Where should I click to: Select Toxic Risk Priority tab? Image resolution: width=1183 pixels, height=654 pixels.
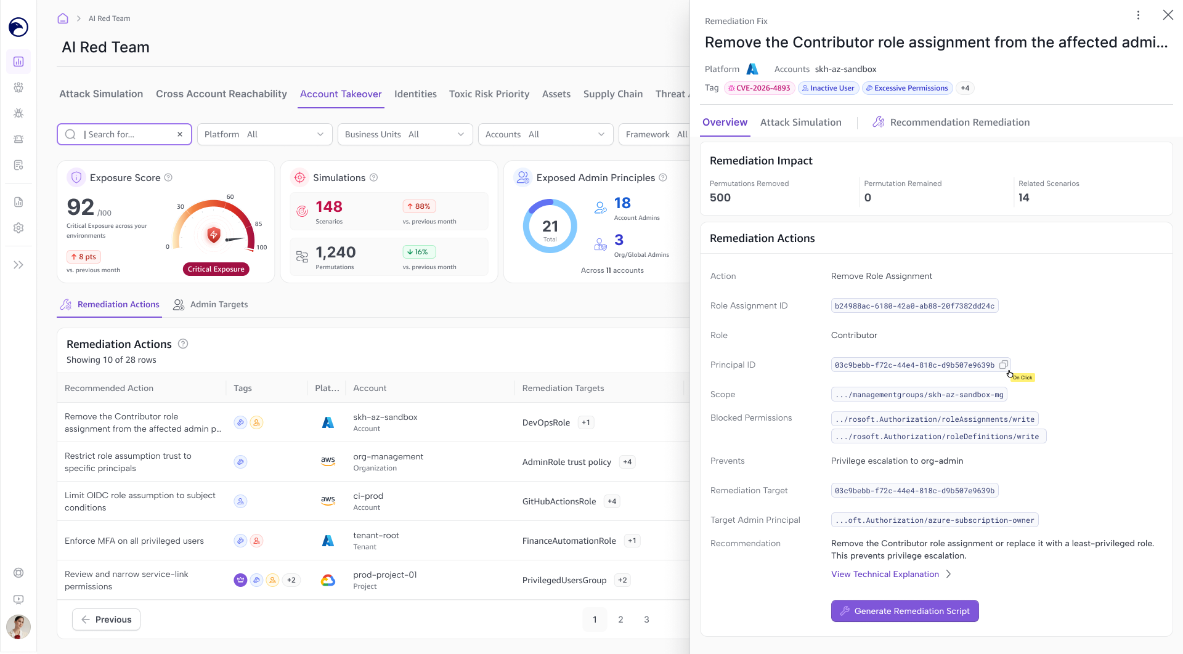[x=489, y=94]
